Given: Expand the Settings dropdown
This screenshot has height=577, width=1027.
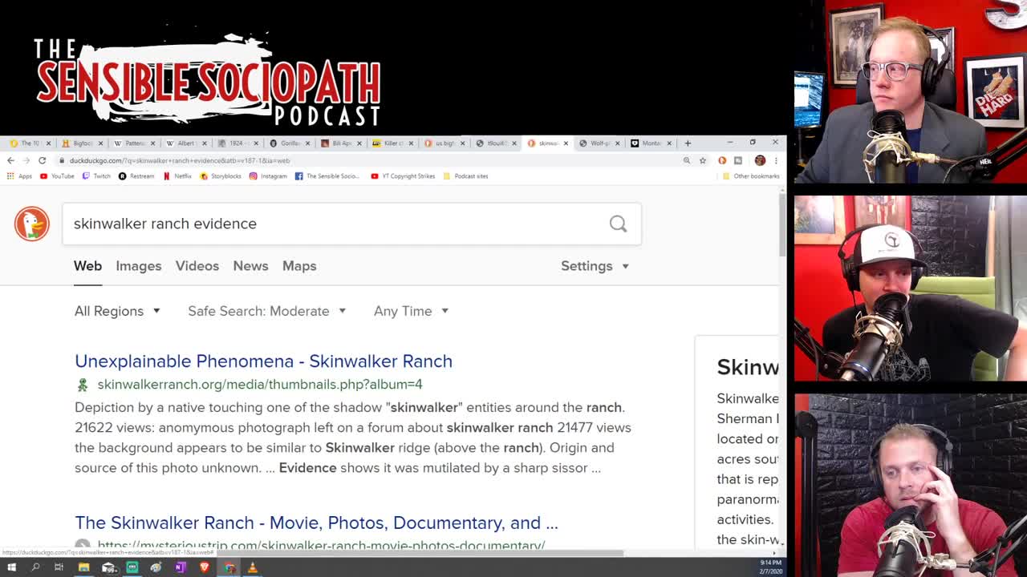Looking at the screenshot, I should coord(595,266).
